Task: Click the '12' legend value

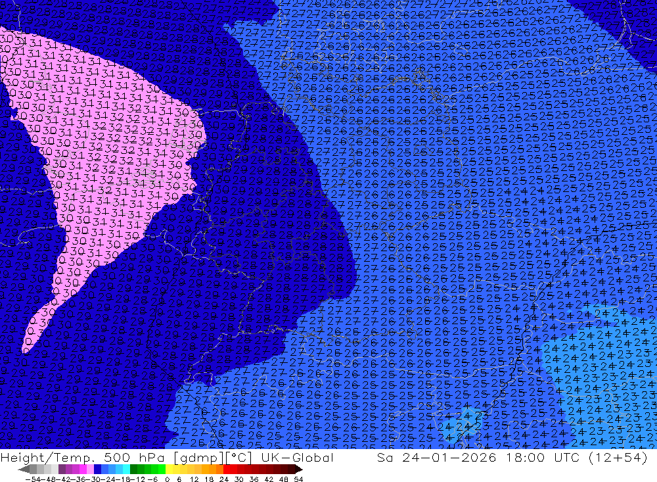Action: 195,479
